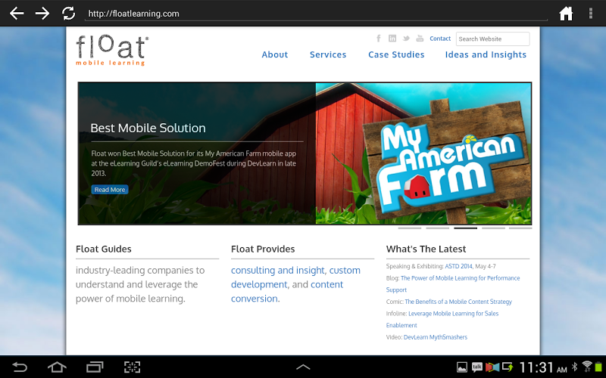Viewport: 606px width, 378px height.
Task: Open the consulting and insight link
Action: point(277,271)
